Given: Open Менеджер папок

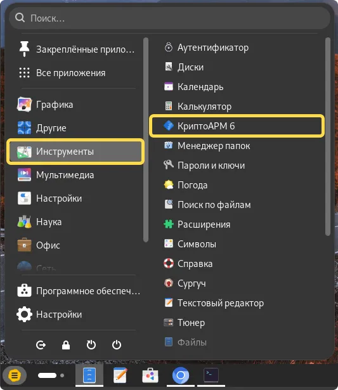Looking at the screenshot, I should (x=237, y=145).
